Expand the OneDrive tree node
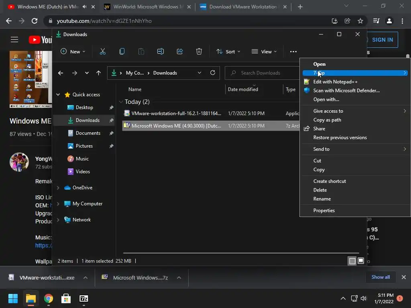Image resolution: width=411 pixels, height=308 pixels. pos(58,188)
